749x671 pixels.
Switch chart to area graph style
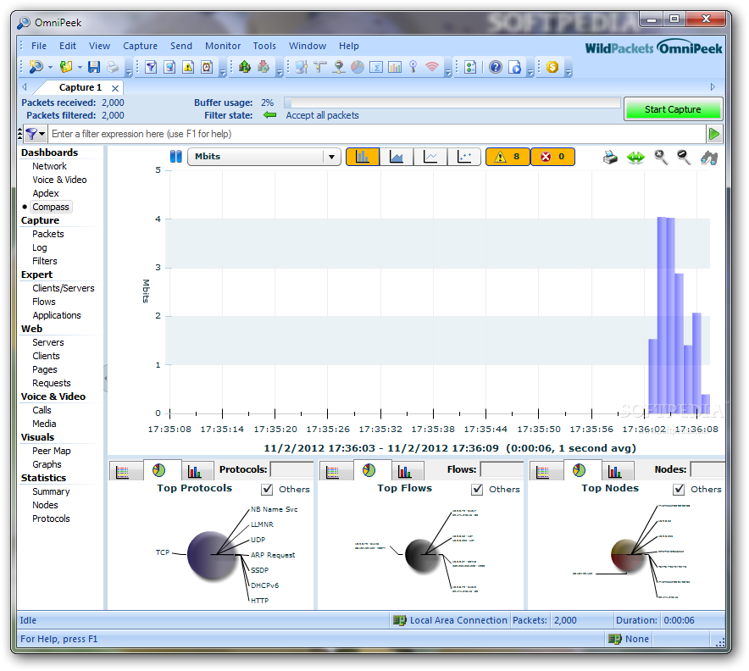coord(397,157)
